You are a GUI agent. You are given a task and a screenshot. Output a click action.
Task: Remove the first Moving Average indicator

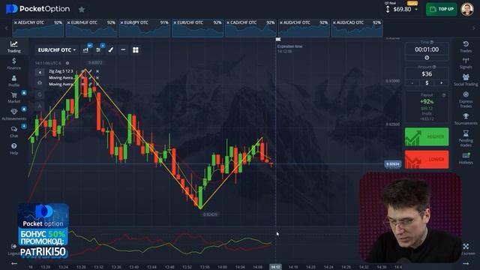tap(97, 78)
